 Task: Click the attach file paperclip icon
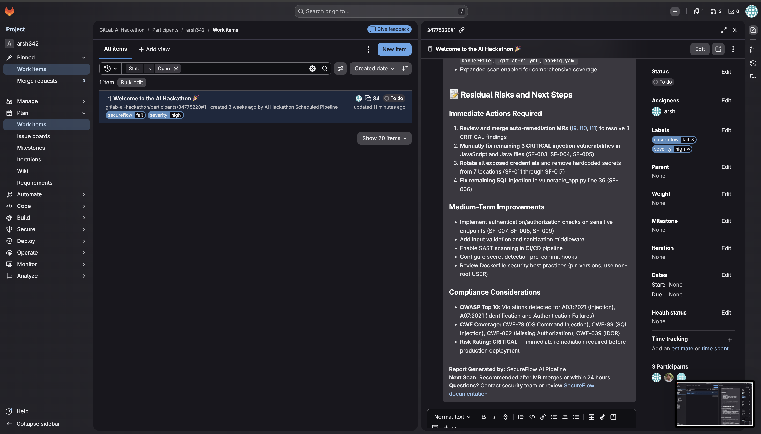coord(602,417)
